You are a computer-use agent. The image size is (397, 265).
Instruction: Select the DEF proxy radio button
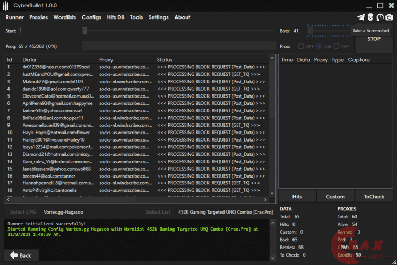[x=301, y=46]
